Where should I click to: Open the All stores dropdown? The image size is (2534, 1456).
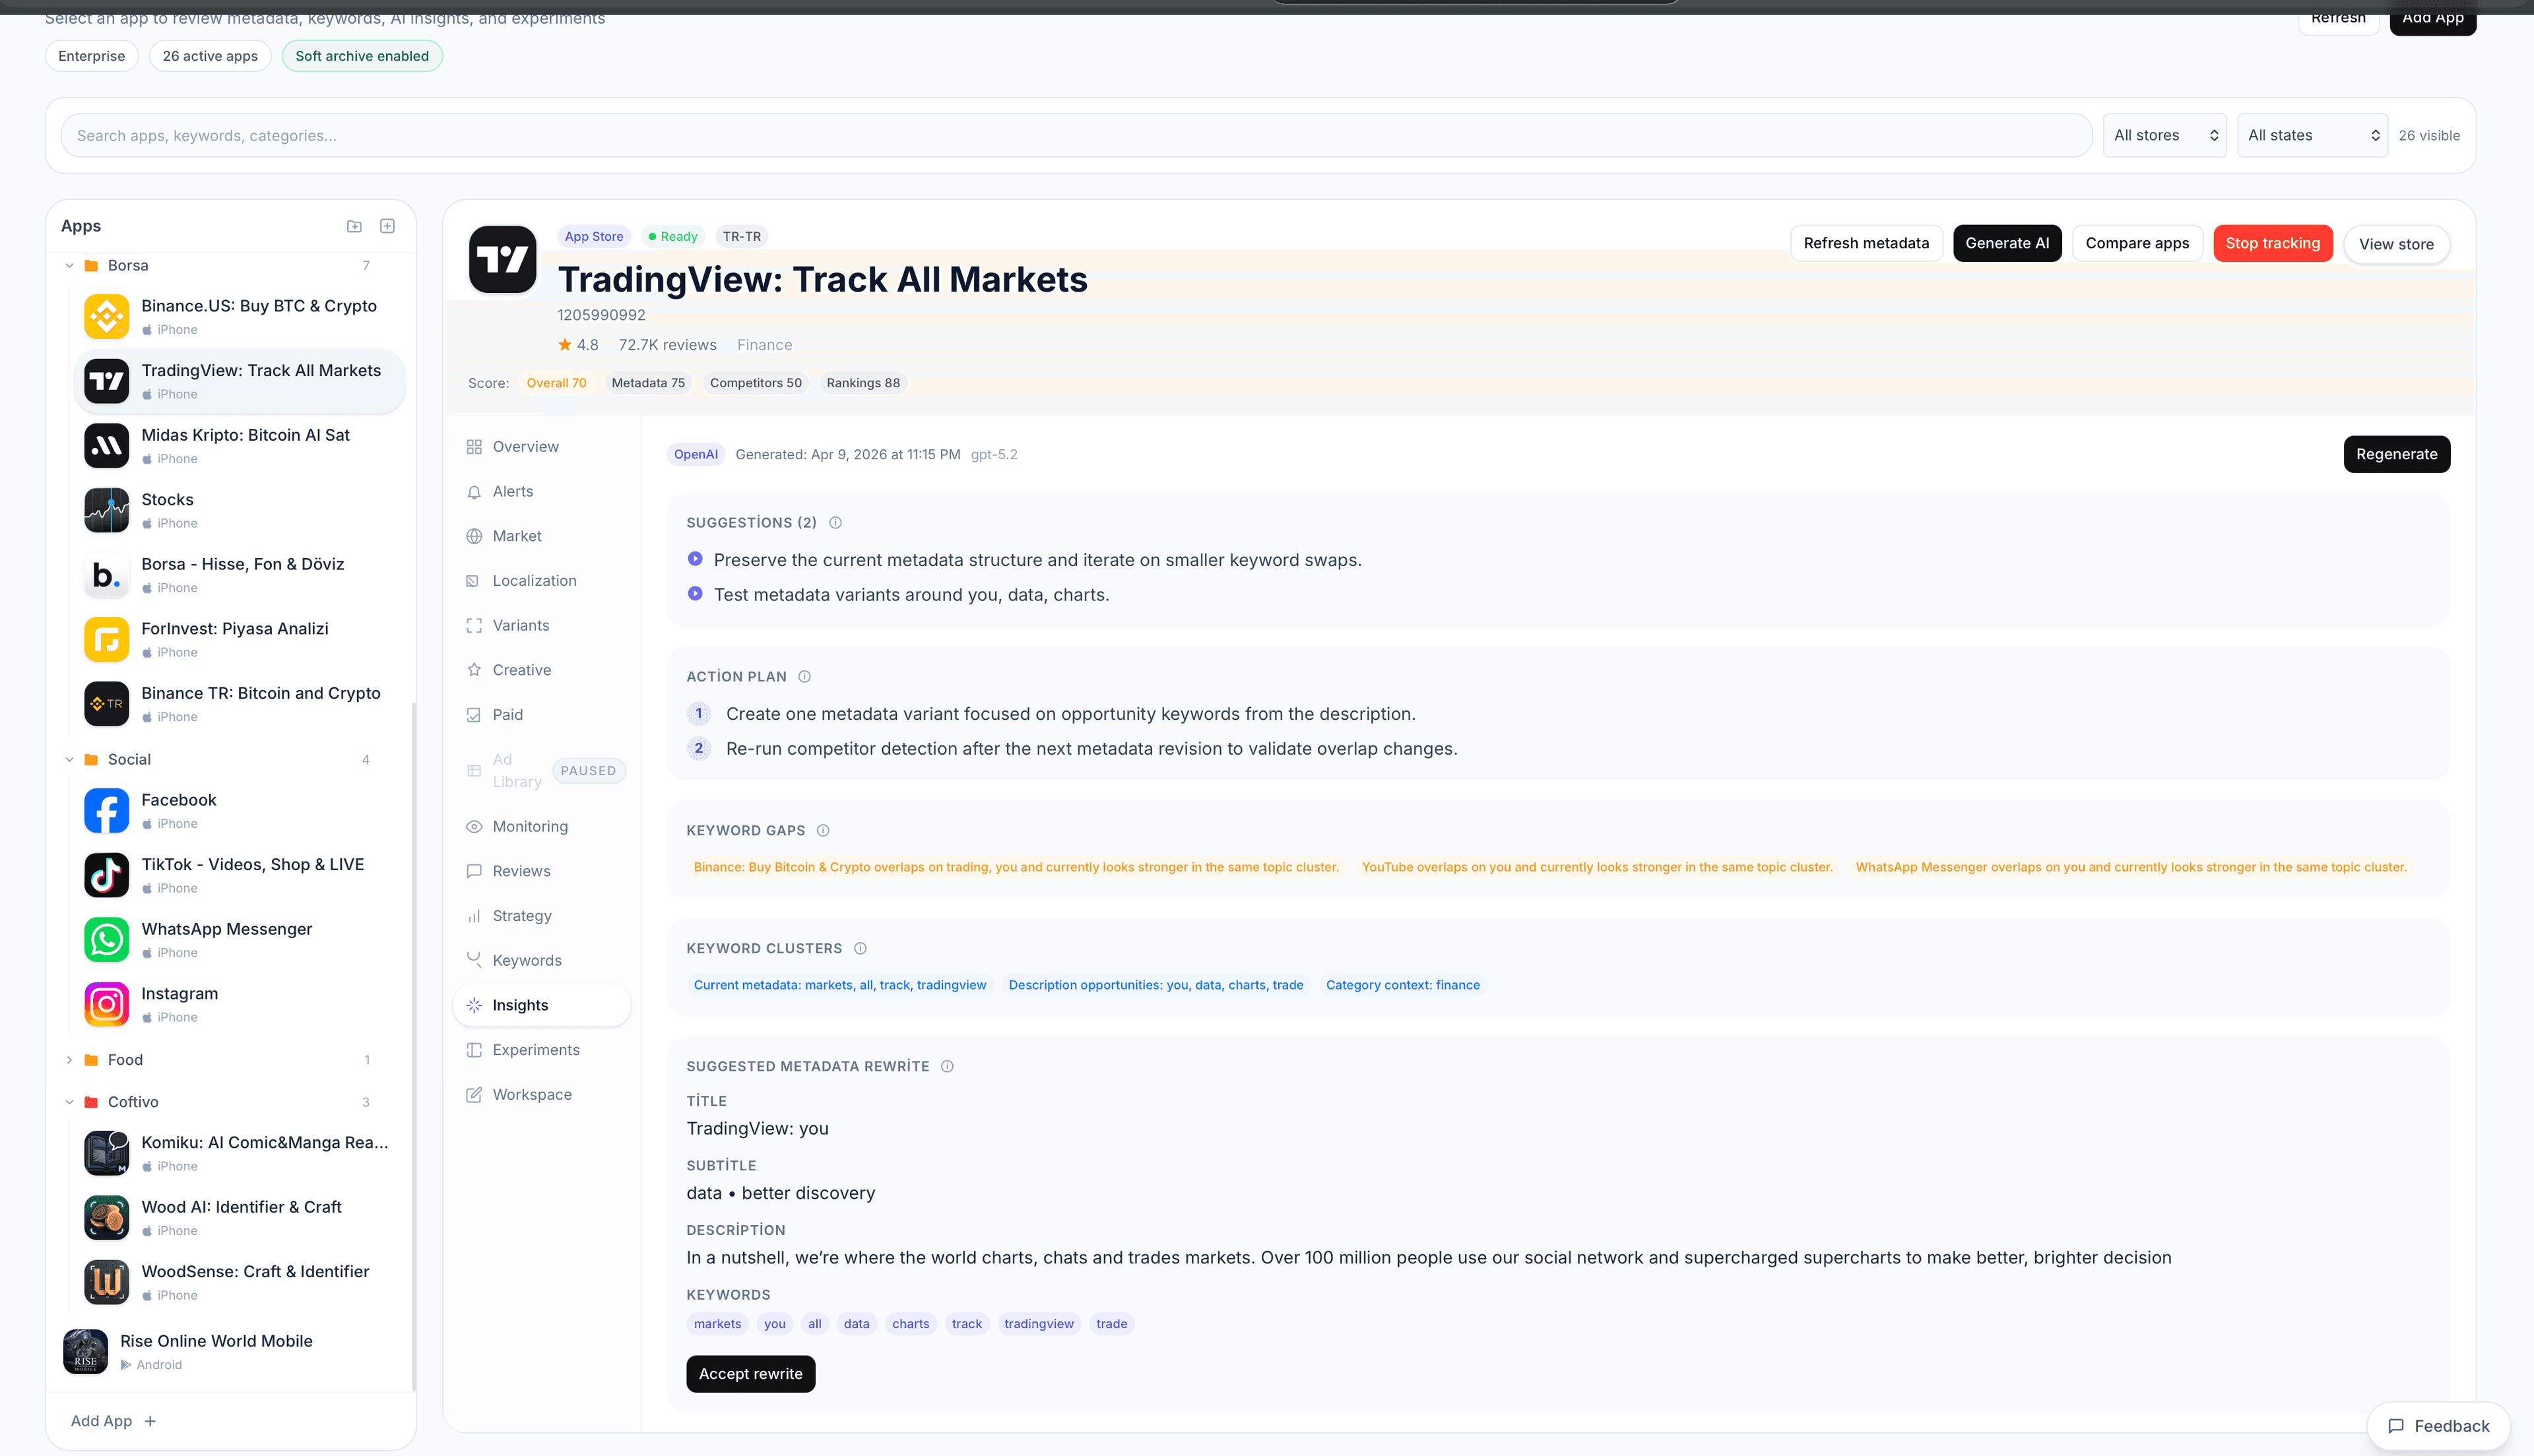2164,135
